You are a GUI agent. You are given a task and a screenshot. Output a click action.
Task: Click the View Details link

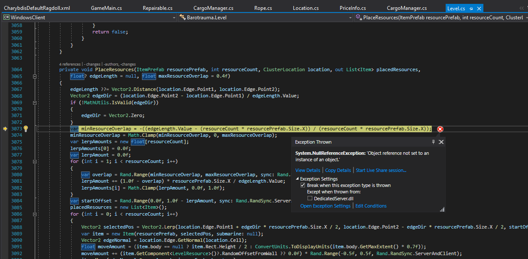[x=308, y=170]
